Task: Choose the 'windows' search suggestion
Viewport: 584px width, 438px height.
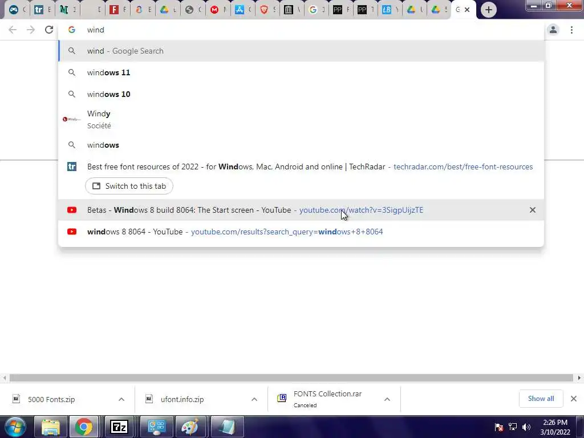Action: 301,145
